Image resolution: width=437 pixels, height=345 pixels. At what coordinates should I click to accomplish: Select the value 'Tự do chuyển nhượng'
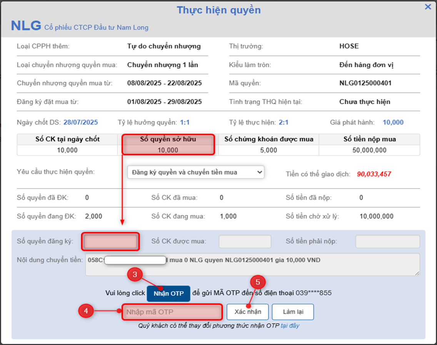click(x=164, y=46)
